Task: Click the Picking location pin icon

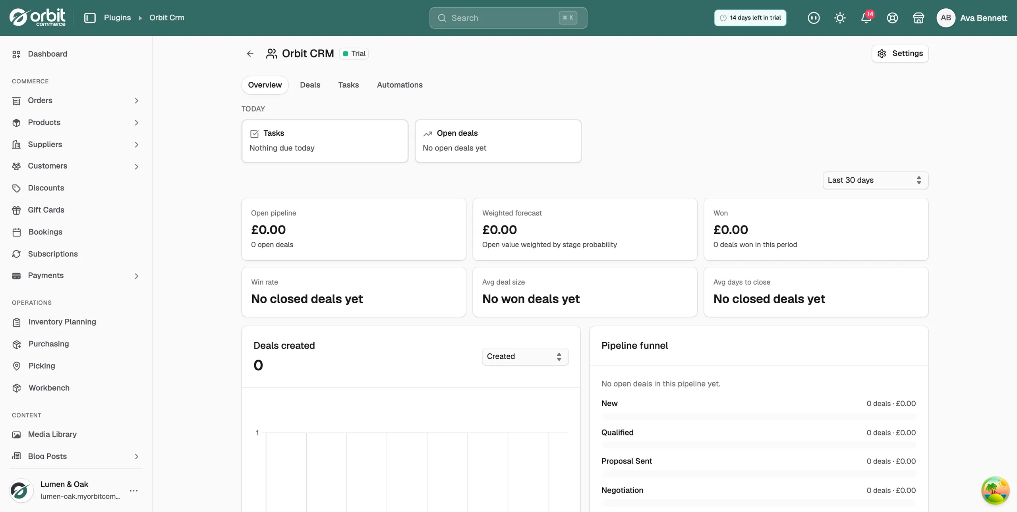Action: (16, 366)
